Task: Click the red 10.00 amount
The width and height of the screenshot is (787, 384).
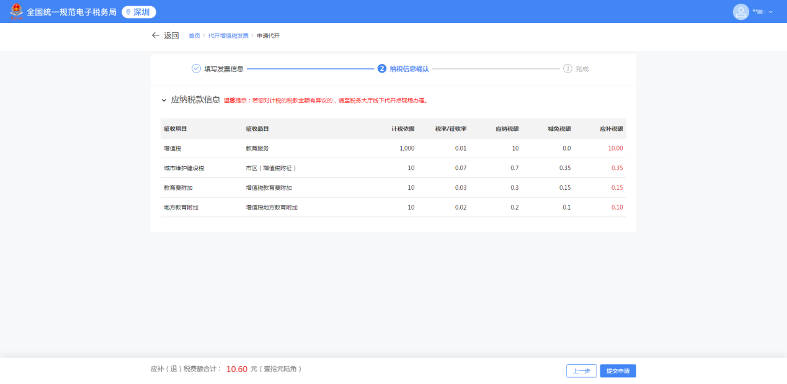Action: [615, 148]
